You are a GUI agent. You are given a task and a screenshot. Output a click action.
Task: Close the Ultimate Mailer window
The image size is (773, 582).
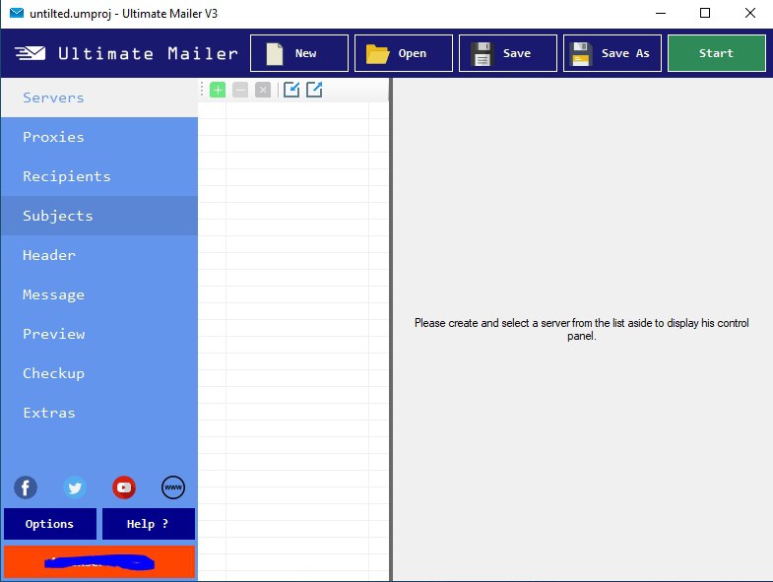click(x=749, y=14)
